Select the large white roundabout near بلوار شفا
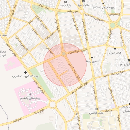 (x=53, y=104)
